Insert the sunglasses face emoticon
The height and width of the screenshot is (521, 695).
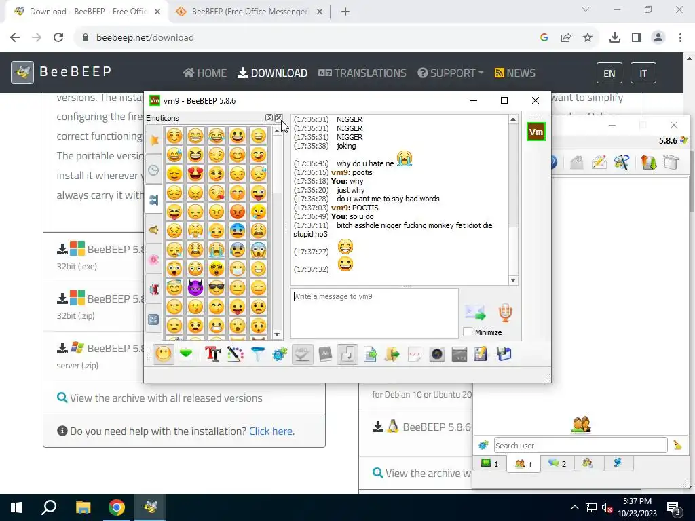[x=217, y=288]
